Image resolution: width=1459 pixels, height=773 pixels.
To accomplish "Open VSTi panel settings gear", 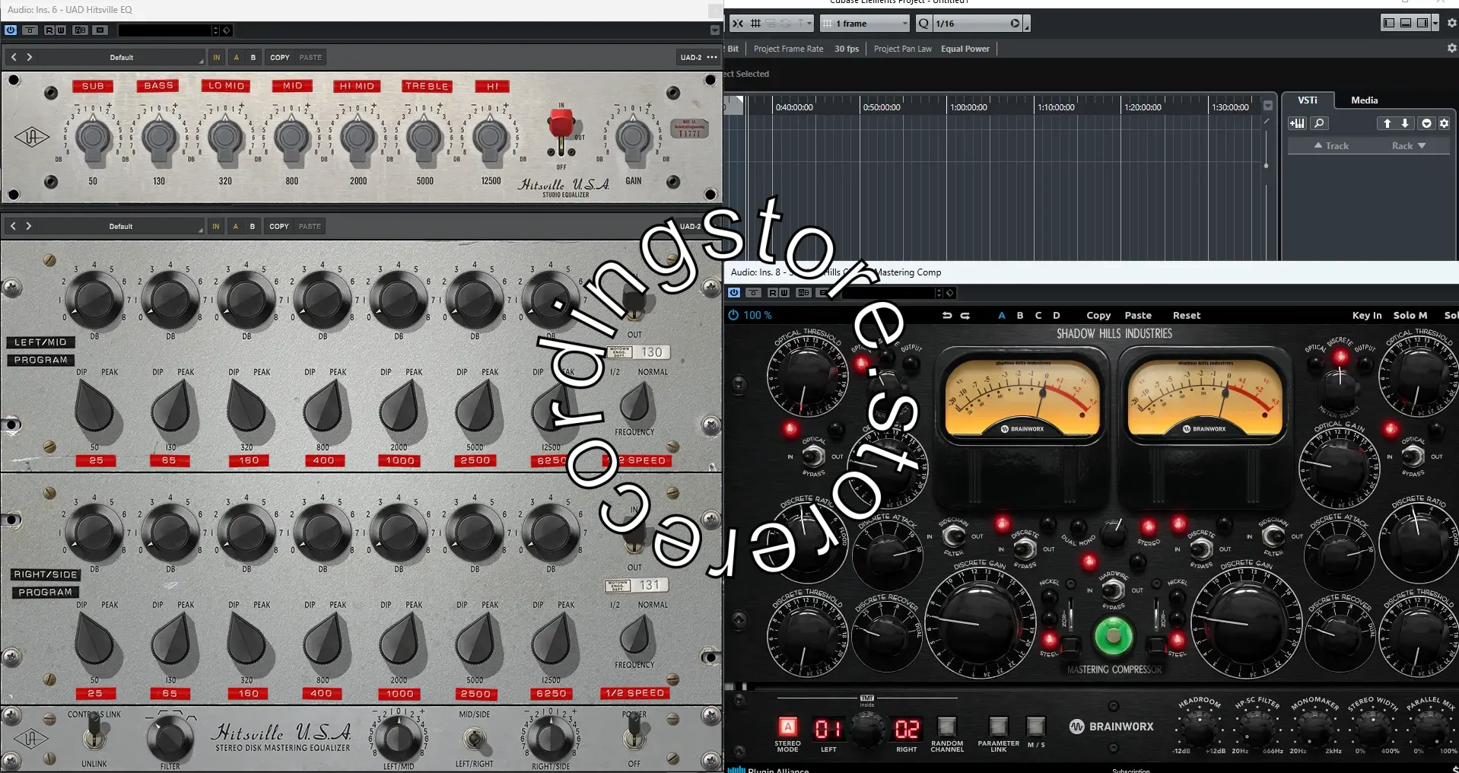I will tap(1444, 123).
